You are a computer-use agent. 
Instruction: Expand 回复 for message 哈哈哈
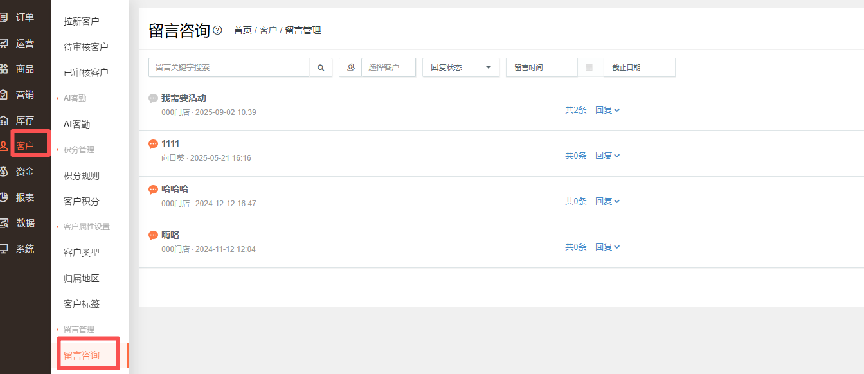pyautogui.click(x=607, y=201)
